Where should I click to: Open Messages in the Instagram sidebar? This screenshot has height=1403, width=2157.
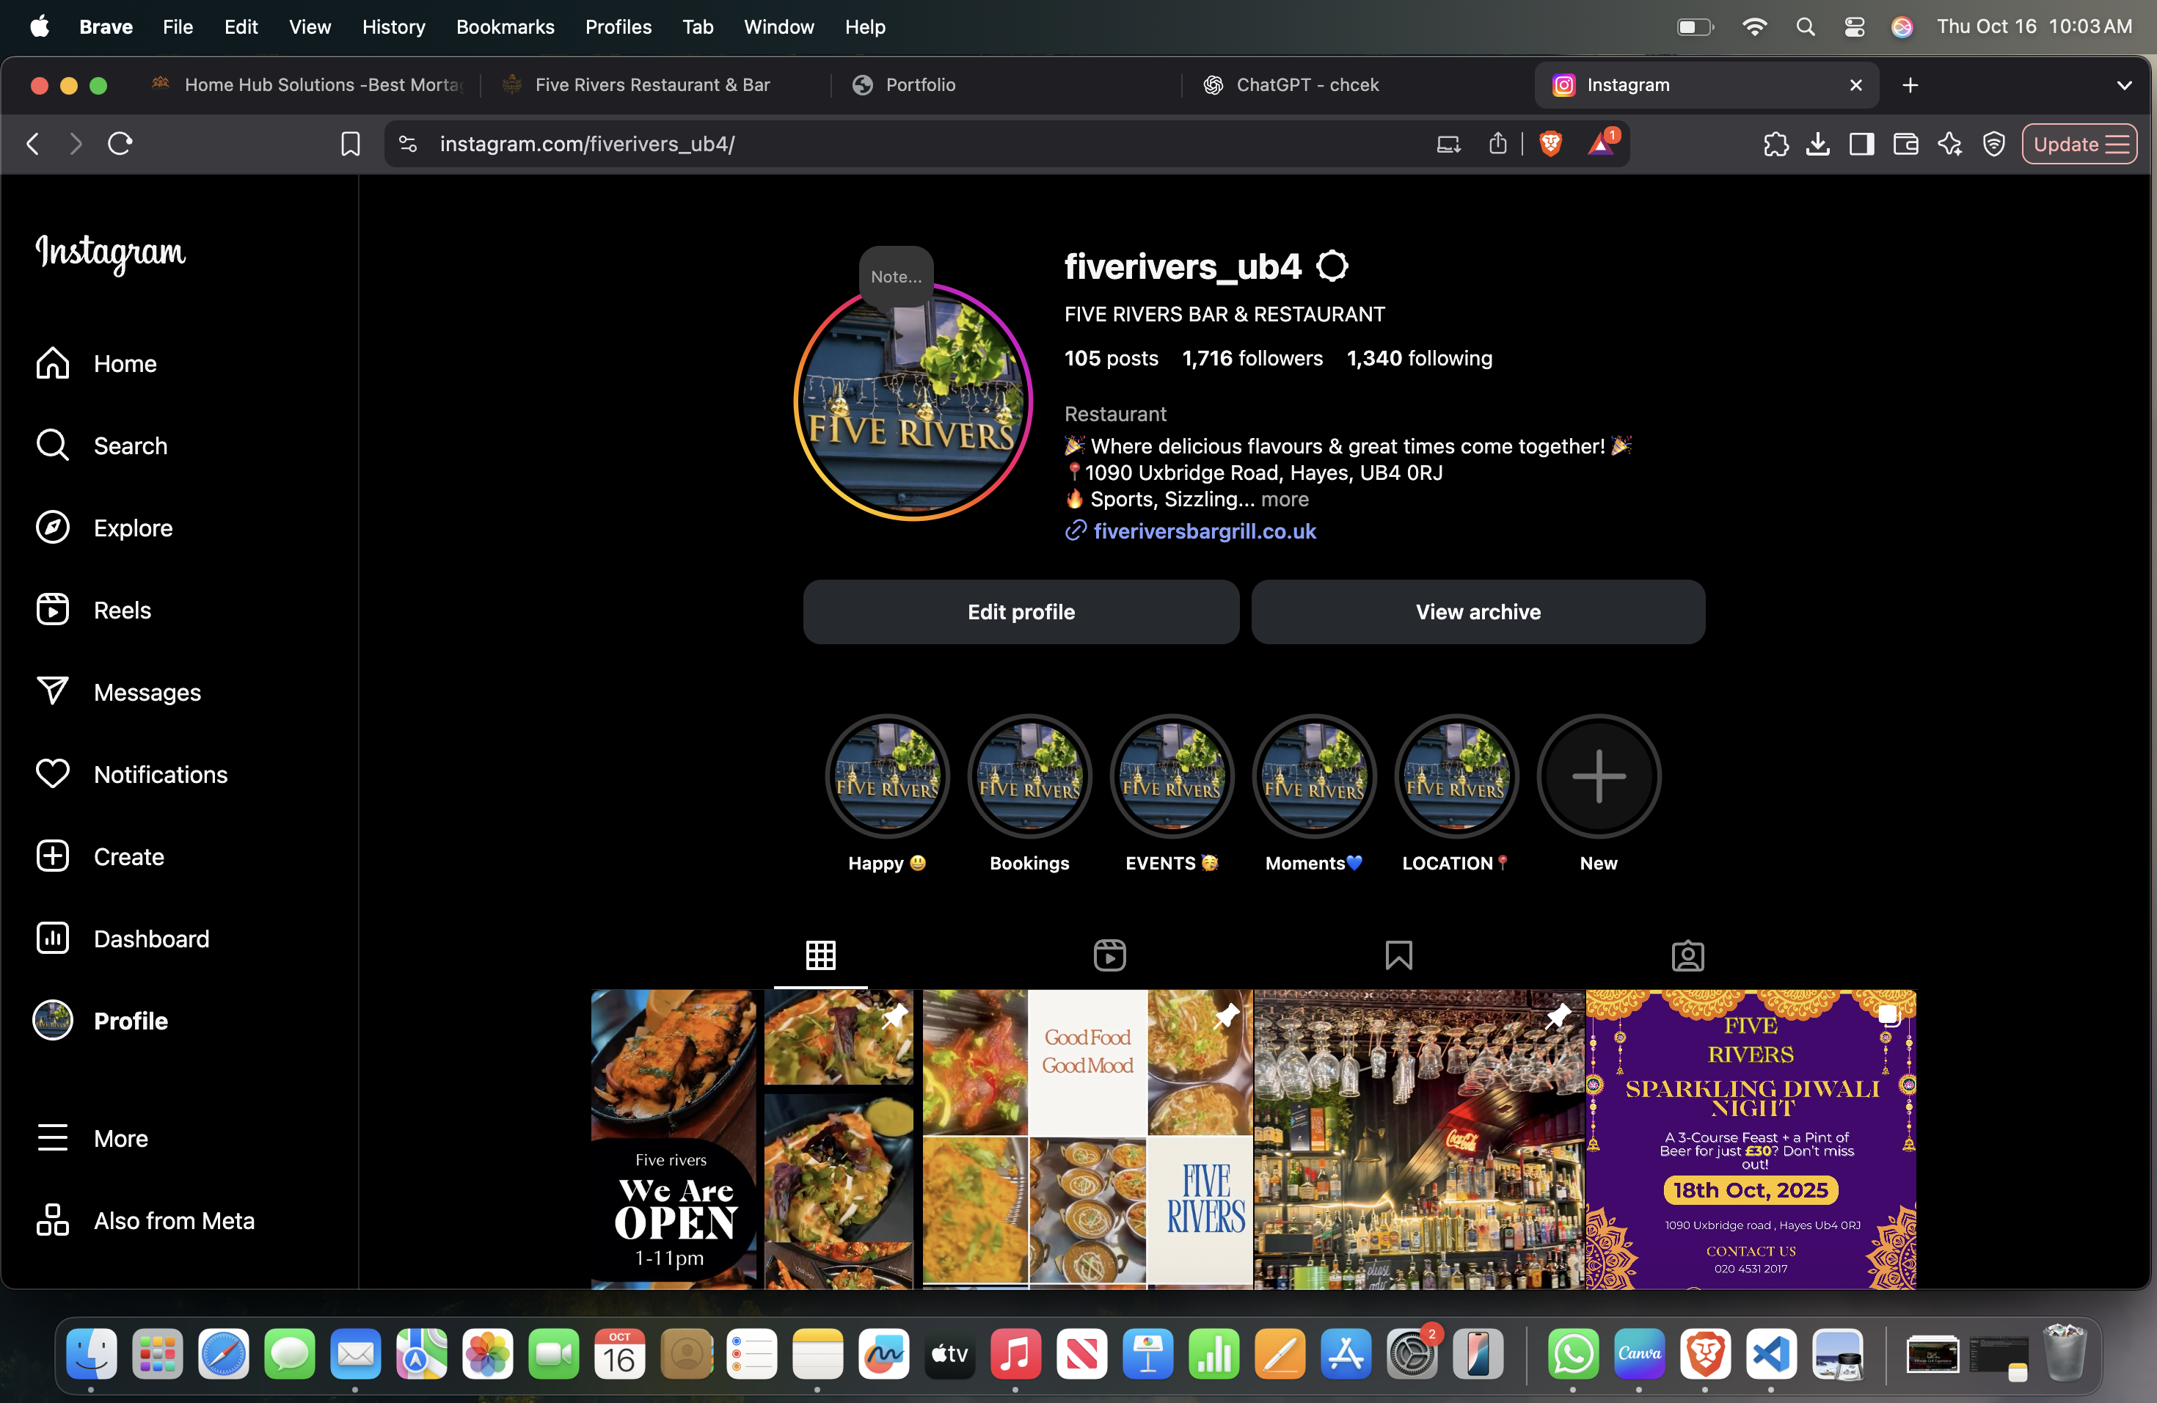point(147,693)
